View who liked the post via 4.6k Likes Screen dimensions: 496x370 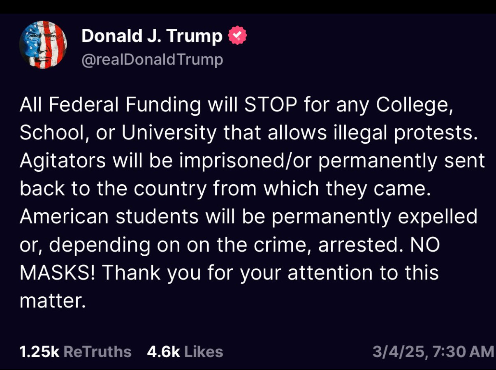pyautogui.click(x=184, y=351)
